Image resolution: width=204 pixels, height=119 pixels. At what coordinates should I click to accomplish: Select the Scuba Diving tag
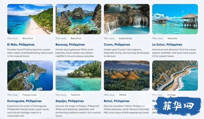pyautogui.click(x=126, y=38)
